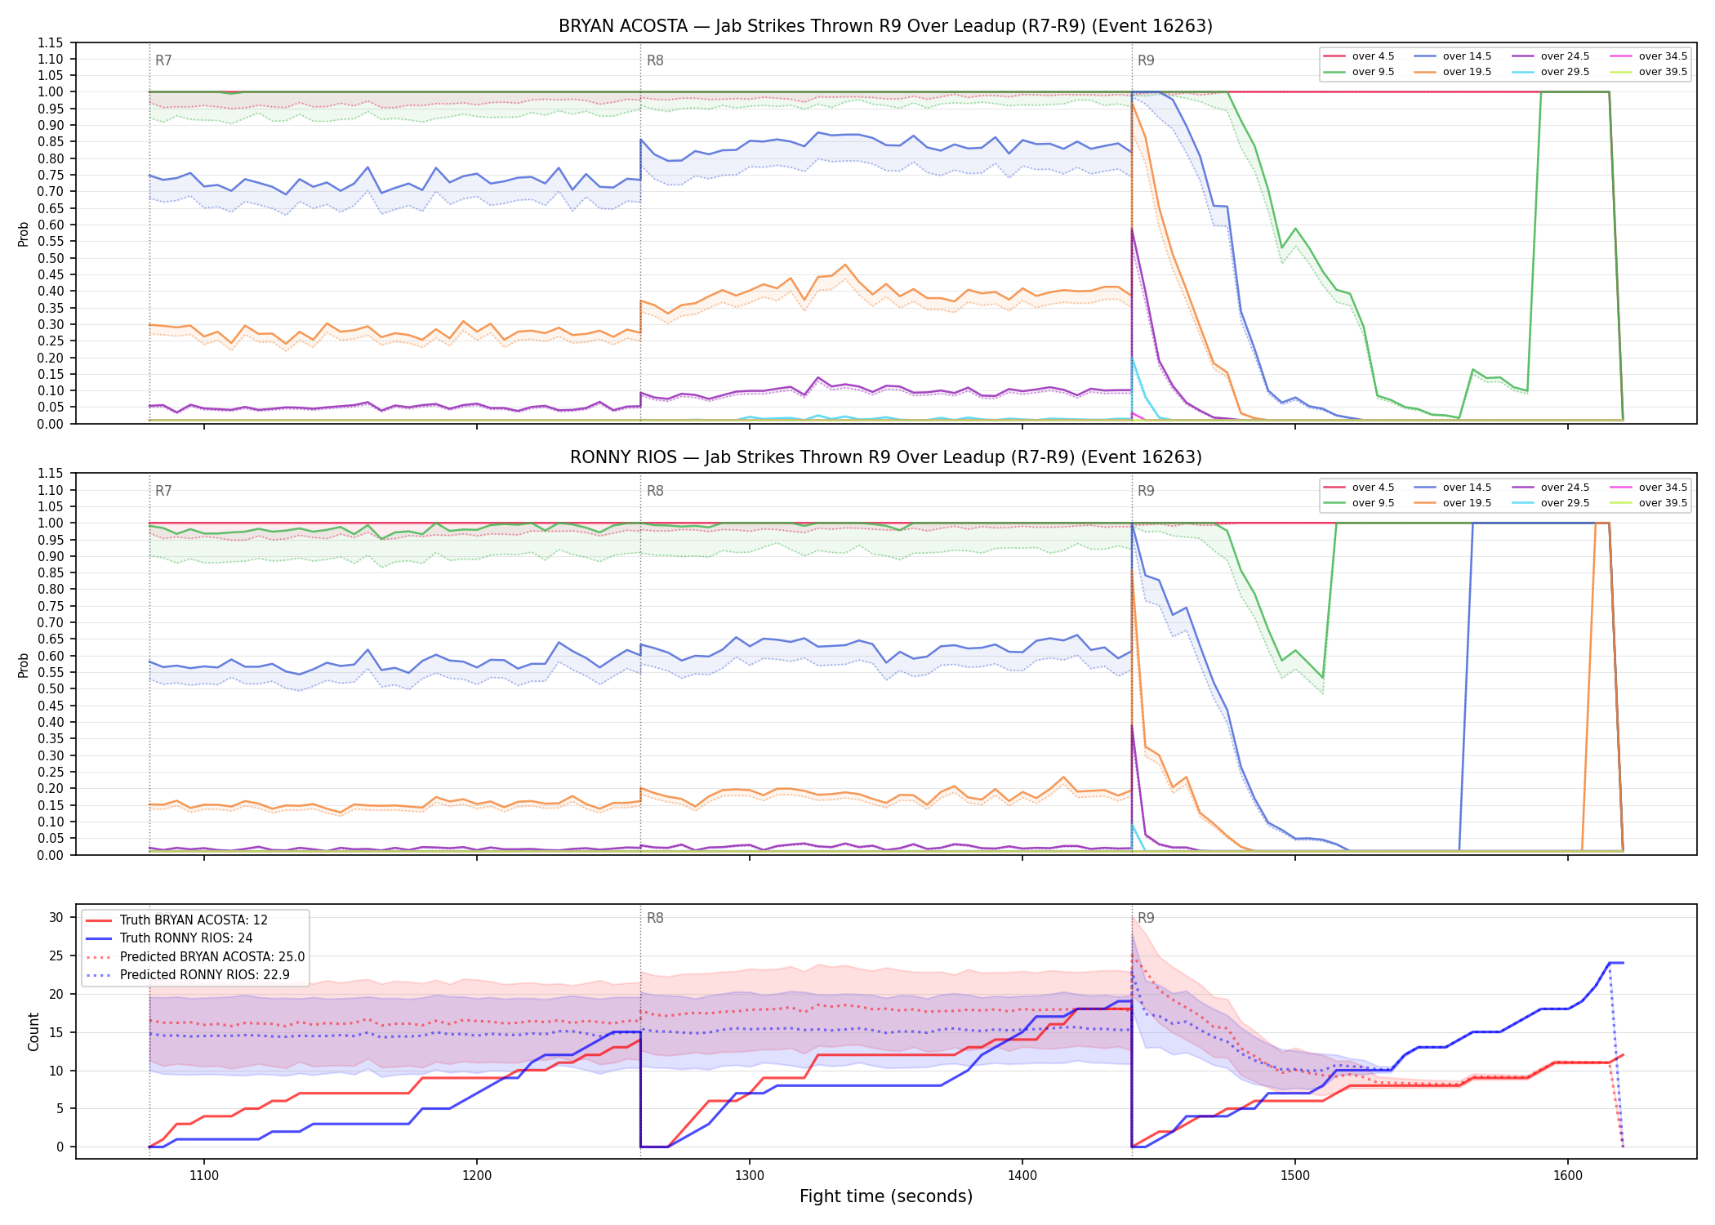The width and height of the screenshot is (1715, 1225).
Task: Click 'Predicted RONNY RIOS: 22.9' legend entry
Action: pyautogui.click(x=188, y=975)
